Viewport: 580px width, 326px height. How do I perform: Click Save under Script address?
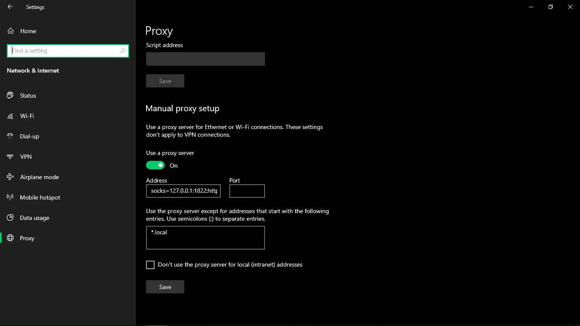click(x=165, y=81)
